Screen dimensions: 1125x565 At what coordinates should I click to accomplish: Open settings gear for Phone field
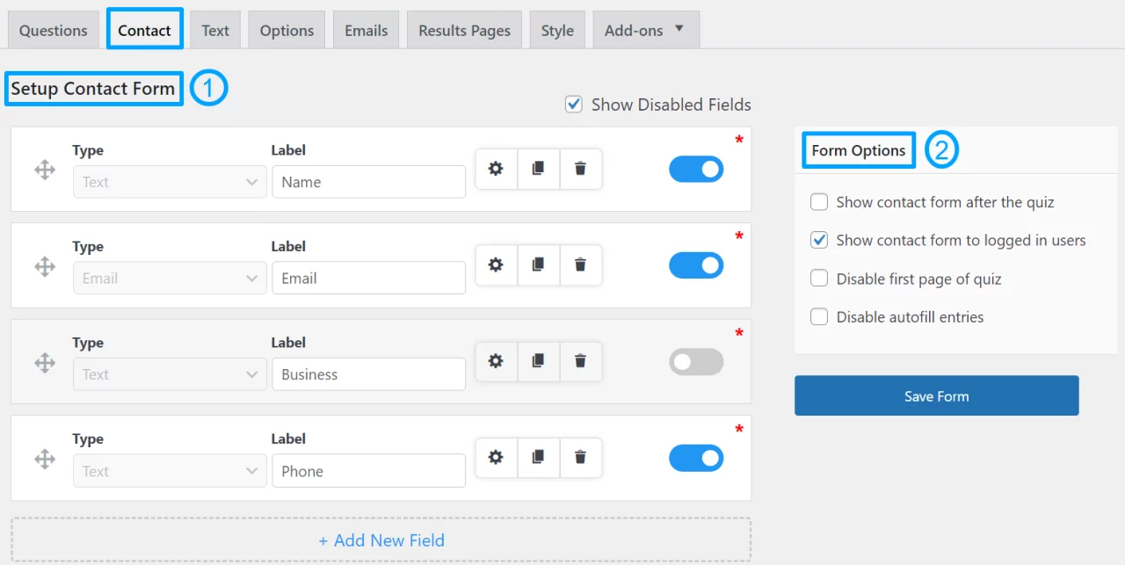click(496, 458)
